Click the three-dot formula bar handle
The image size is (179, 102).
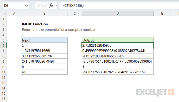point(32,5)
